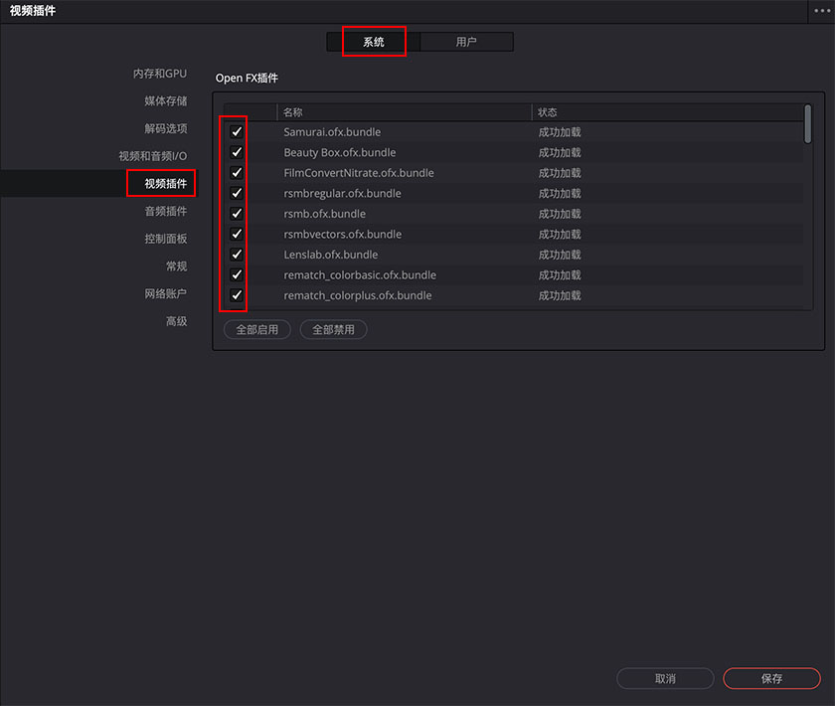Toggle the Beauty Box.ofx.bundle checkbox
Viewport: 835px width, 706px height.
click(x=237, y=152)
